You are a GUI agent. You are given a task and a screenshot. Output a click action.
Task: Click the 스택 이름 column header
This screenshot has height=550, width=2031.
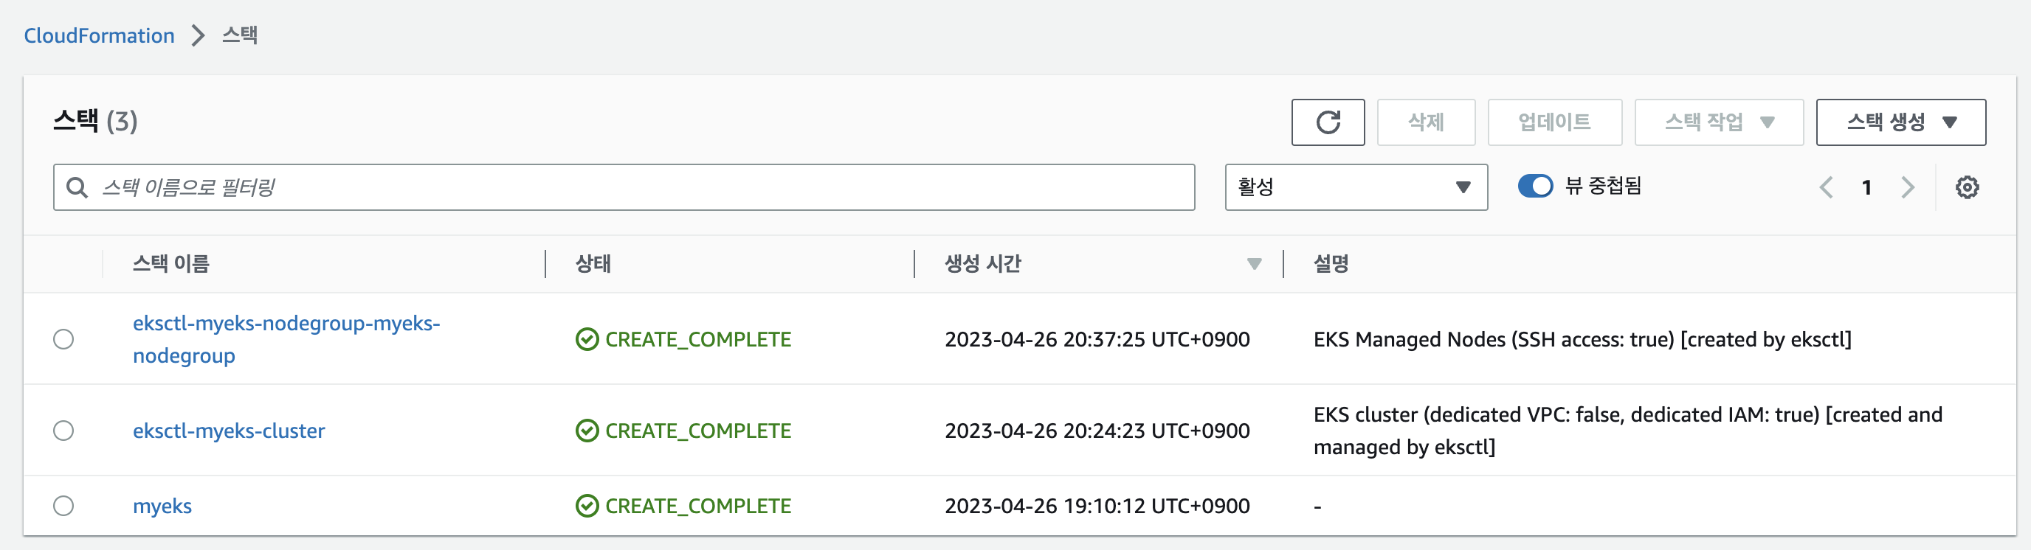pos(171,264)
